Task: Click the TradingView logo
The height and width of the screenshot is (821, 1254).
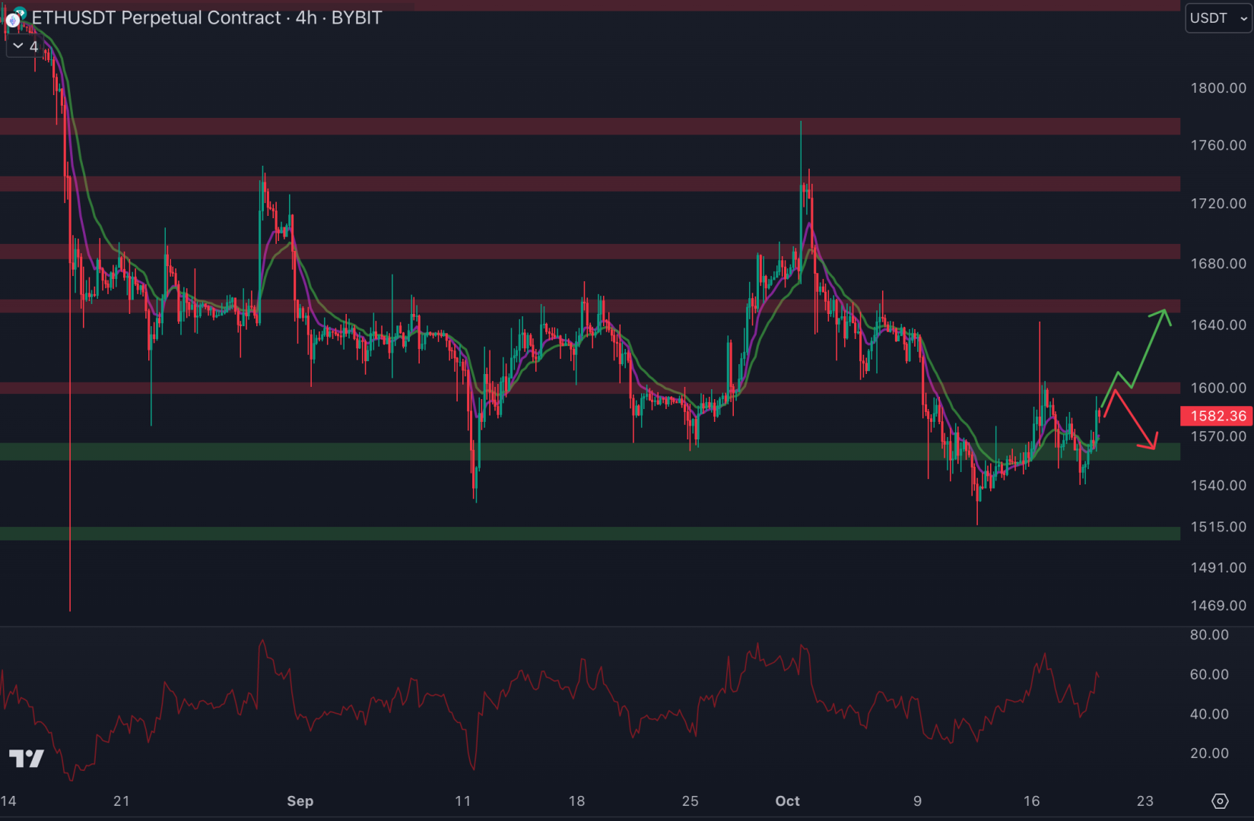Action: point(26,758)
